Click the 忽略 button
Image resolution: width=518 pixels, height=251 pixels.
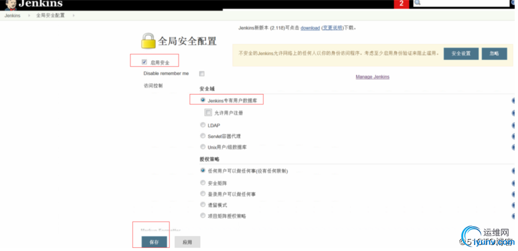pyautogui.click(x=494, y=54)
